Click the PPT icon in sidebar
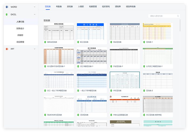Viewport: 189px width, 132px height. tap(7, 49)
